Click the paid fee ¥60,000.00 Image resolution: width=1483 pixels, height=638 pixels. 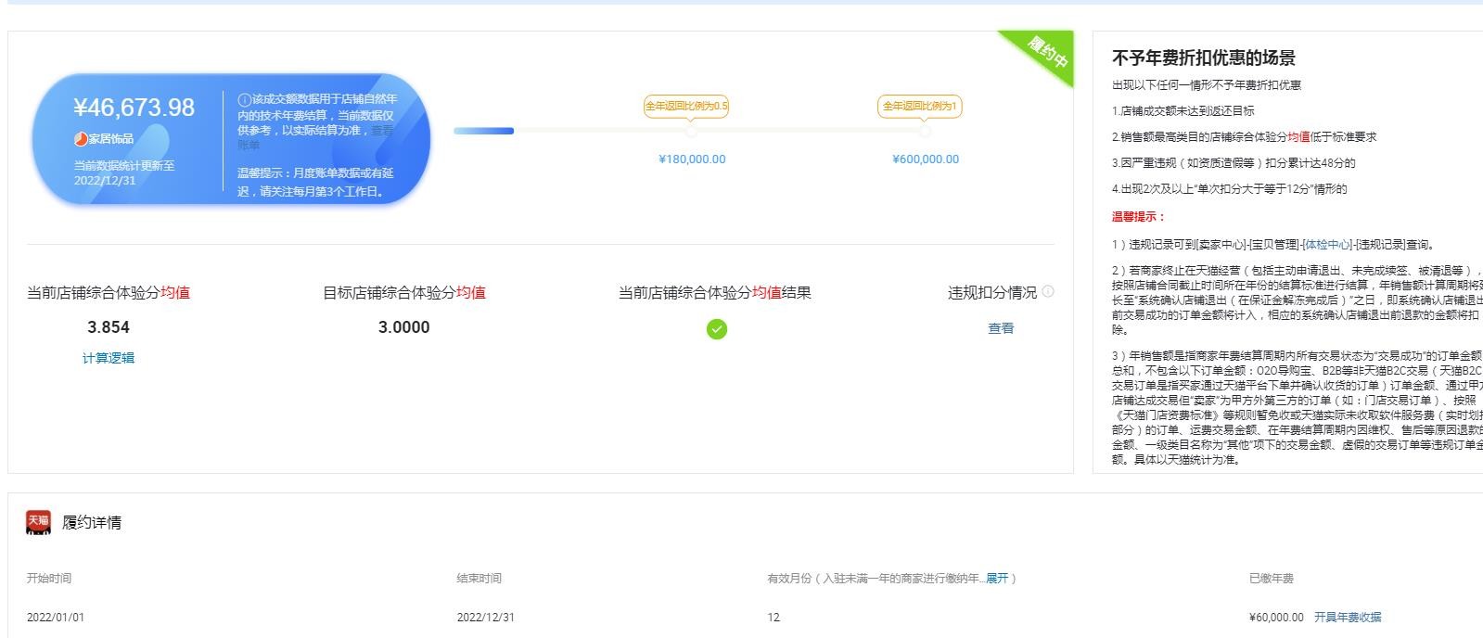[1276, 617]
